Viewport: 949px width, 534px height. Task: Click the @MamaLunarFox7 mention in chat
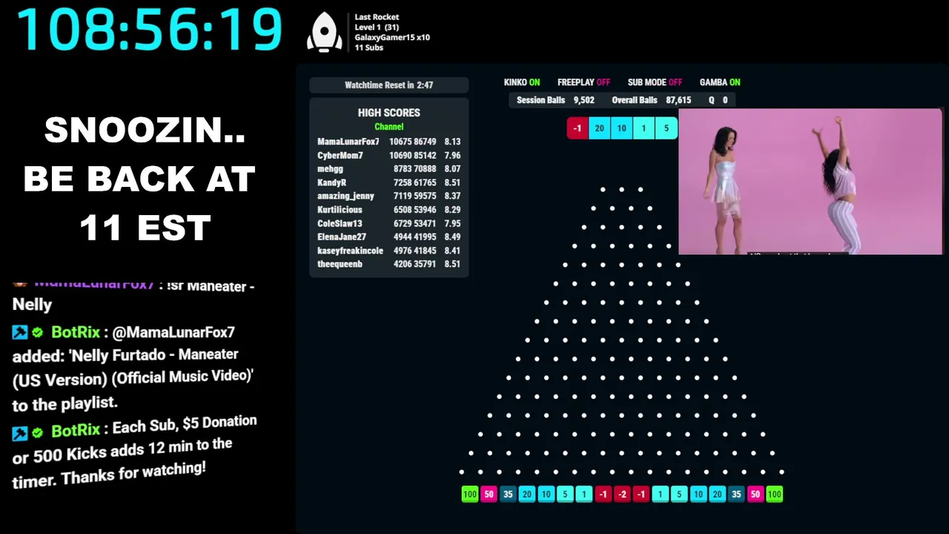[x=174, y=332]
